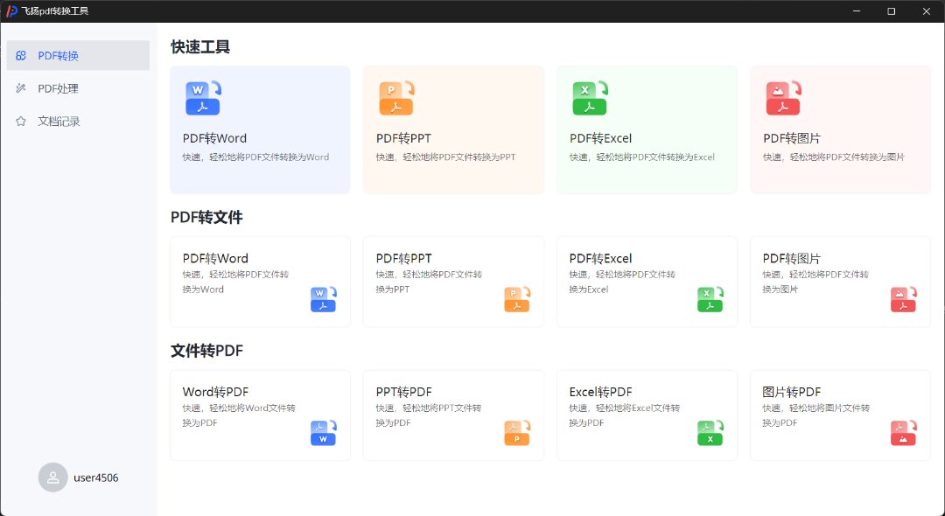Click the blue Word icon in PDF转文件 section
Viewport: 945px width, 516px height.
324,299
